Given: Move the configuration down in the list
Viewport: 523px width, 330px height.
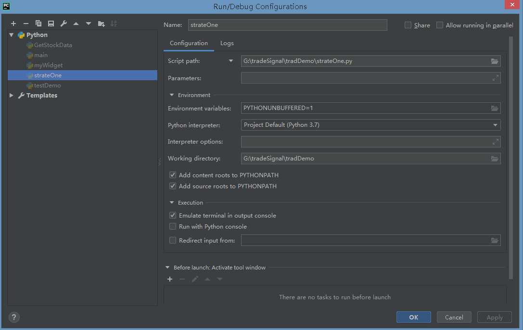Looking at the screenshot, I should (x=89, y=24).
